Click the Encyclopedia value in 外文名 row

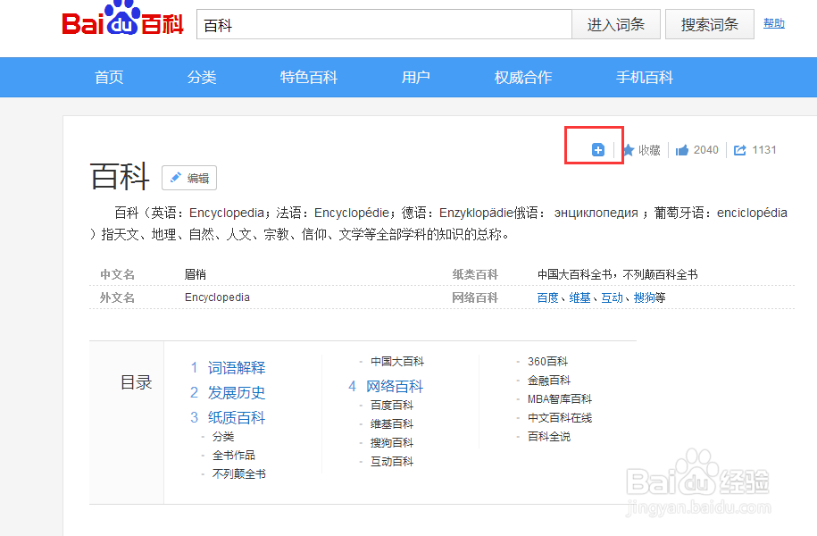pyautogui.click(x=217, y=297)
